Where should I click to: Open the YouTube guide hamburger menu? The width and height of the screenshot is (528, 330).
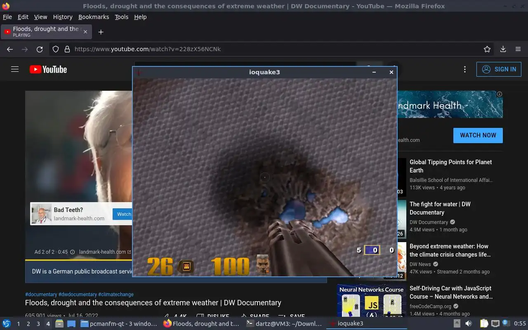coord(15,69)
